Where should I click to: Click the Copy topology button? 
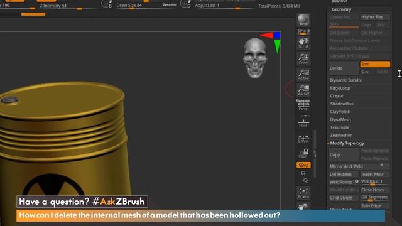(344, 155)
